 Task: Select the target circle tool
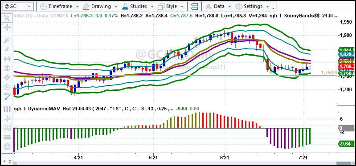[7, 146]
